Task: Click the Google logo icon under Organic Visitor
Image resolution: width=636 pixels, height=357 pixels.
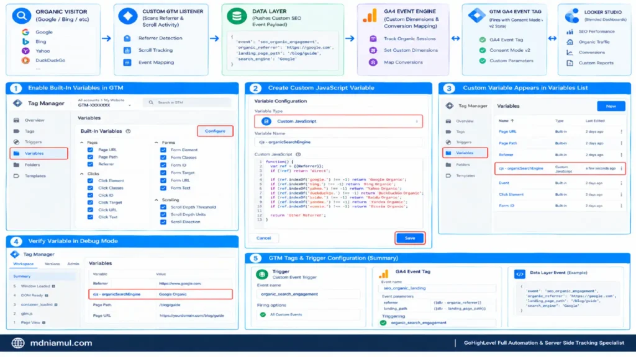Action: tap(25, 32)
